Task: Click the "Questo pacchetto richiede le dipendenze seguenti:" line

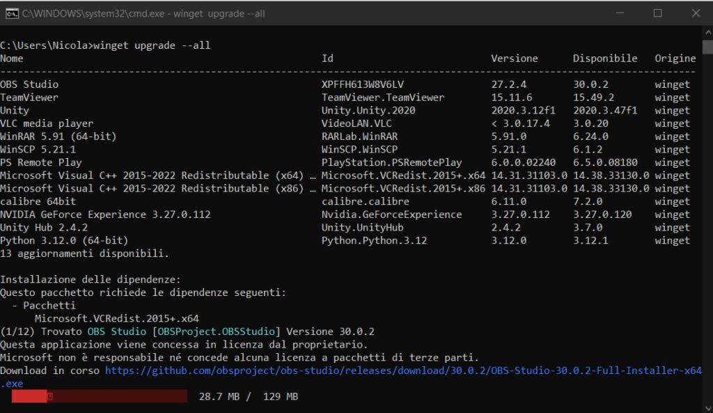Action: (x=143, y=293)
